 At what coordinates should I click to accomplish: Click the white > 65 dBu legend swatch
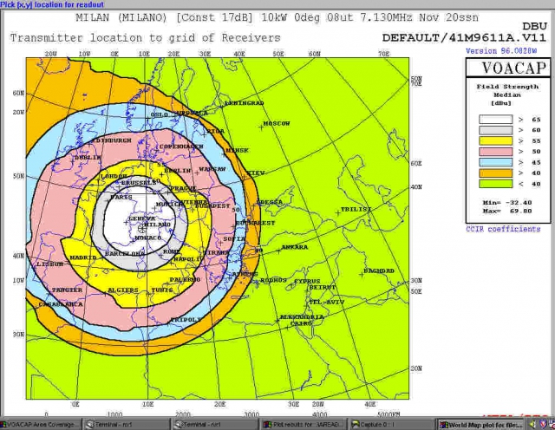click(x=495, y=120)
